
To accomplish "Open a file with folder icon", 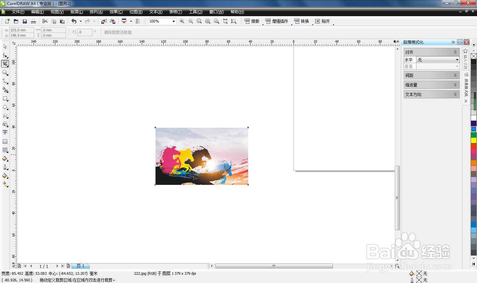I will pyautogui.click(x=16, y=21).
